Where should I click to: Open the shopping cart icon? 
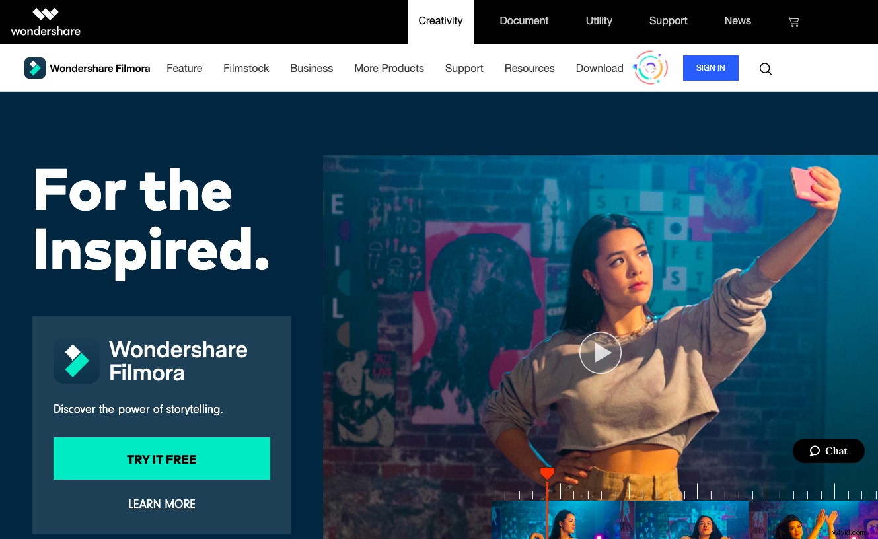[793, 22]
